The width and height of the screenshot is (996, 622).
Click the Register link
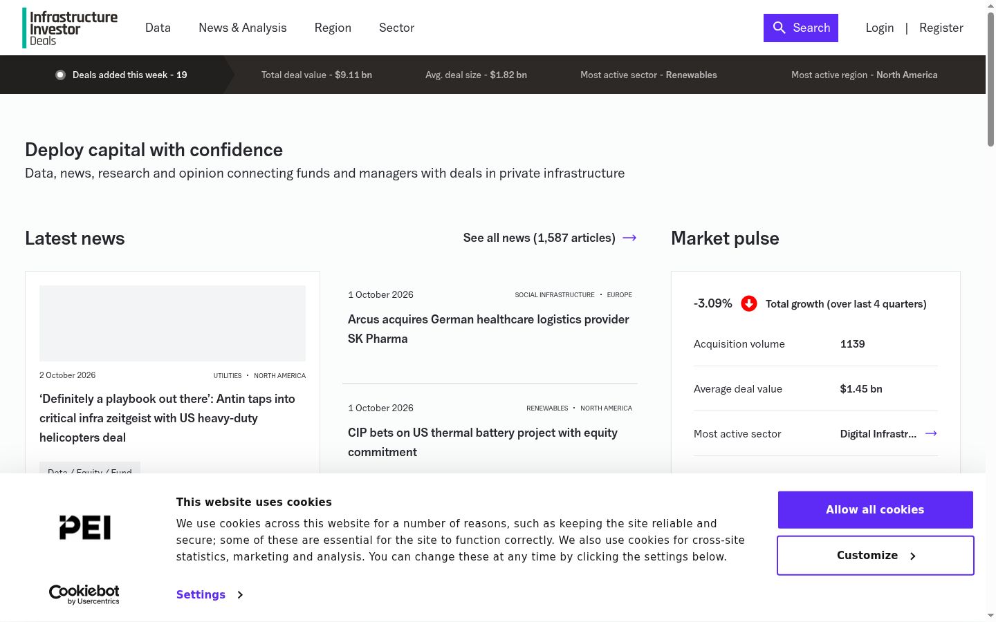941,28
